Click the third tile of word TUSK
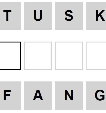Screen dimensions: 106x113 tap(69, 16)
